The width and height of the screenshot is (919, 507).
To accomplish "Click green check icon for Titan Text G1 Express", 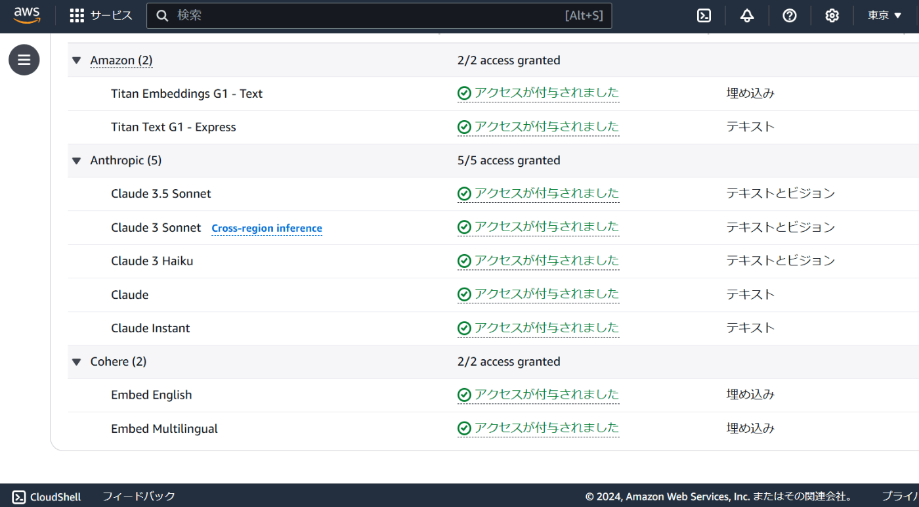I will pyautogui.click(x=464, y=127).
